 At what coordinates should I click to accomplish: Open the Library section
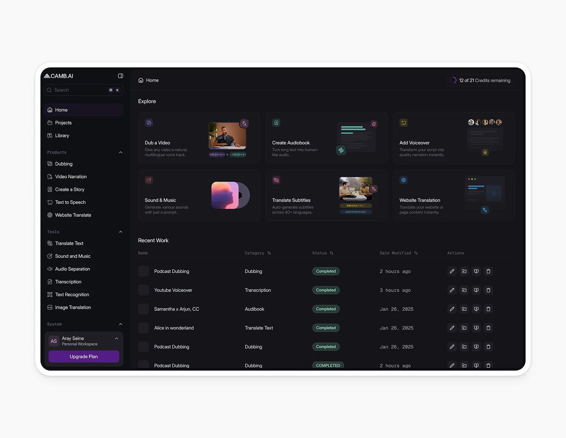tap(62, 135)
